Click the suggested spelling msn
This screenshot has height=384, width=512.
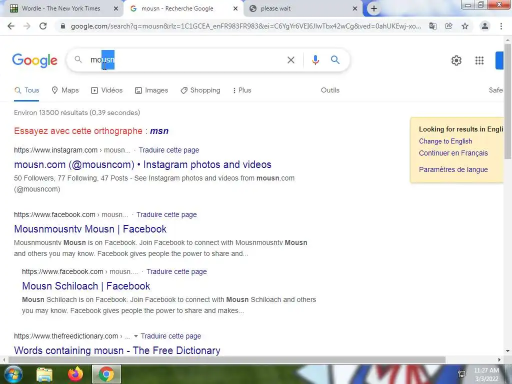159,131
